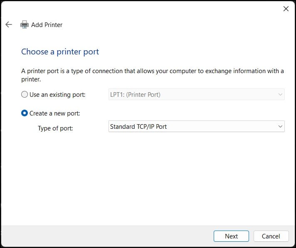Open the Standard TCP/IP Port combo box
This screenshot has width=296, height=248.
[x=197, y=126]
